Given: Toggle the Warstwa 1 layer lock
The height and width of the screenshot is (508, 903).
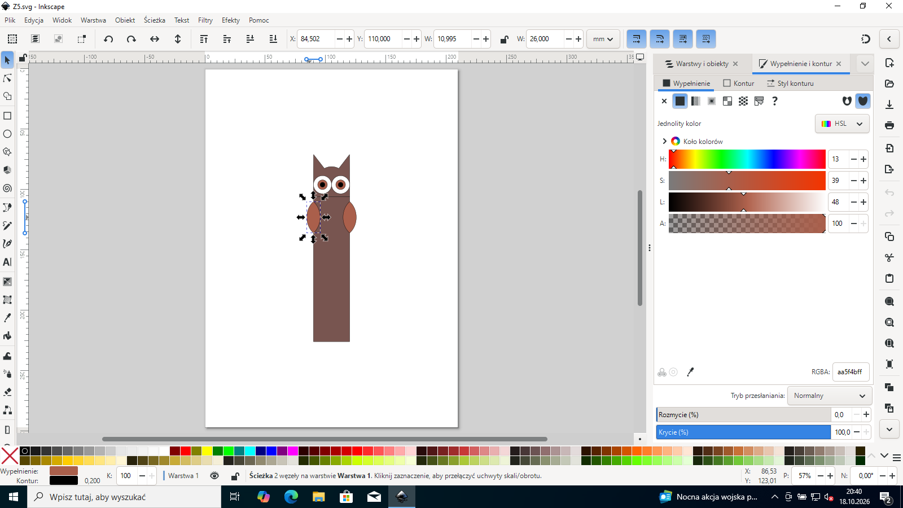Looking at the screenshot, I should [x=235, y=476].
